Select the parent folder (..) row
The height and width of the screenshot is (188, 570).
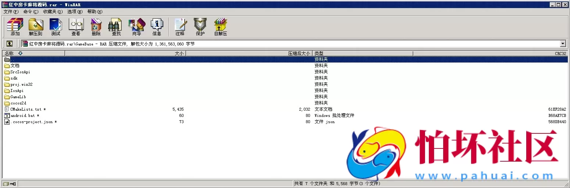pyautogui.click(x=285, y=59)
